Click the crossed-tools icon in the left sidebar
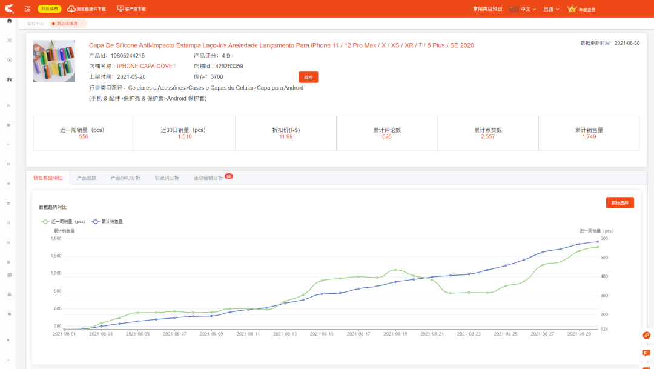Viewport: 654px width, 369px height. tap(9, 41)
